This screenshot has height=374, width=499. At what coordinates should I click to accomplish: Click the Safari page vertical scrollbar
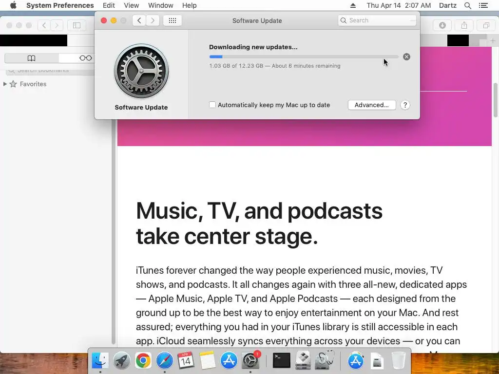coord(496,100)
